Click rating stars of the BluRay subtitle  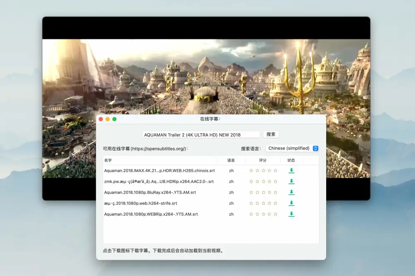coord(264,192)
